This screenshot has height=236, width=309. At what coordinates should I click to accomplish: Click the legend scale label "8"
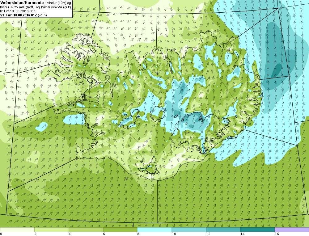coord(138,234)
